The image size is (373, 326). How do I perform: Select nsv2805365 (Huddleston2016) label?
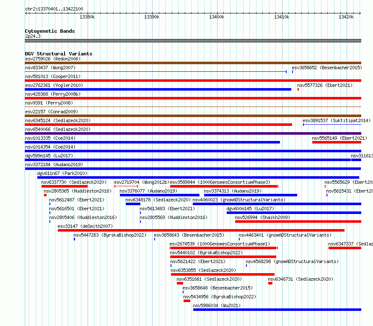pos(78,191)
